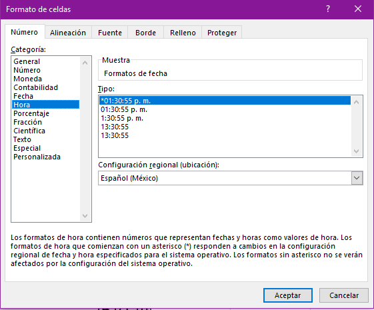Viewport: 374px width, 310px height.
Task: Click the Tipo list scroll up arrow
Action: (357, 102)
